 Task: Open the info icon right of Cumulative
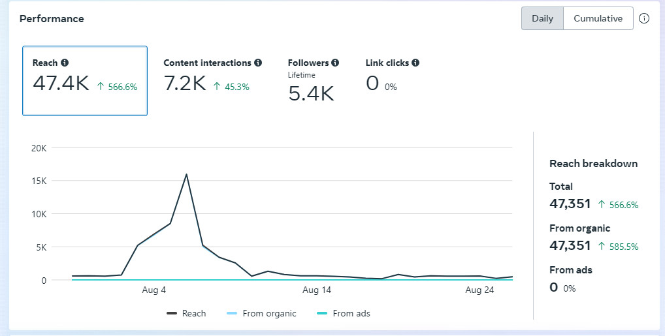[644, 18]
